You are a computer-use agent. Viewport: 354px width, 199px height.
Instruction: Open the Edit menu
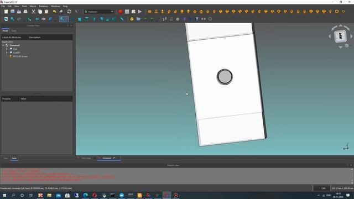coord(9,6)
